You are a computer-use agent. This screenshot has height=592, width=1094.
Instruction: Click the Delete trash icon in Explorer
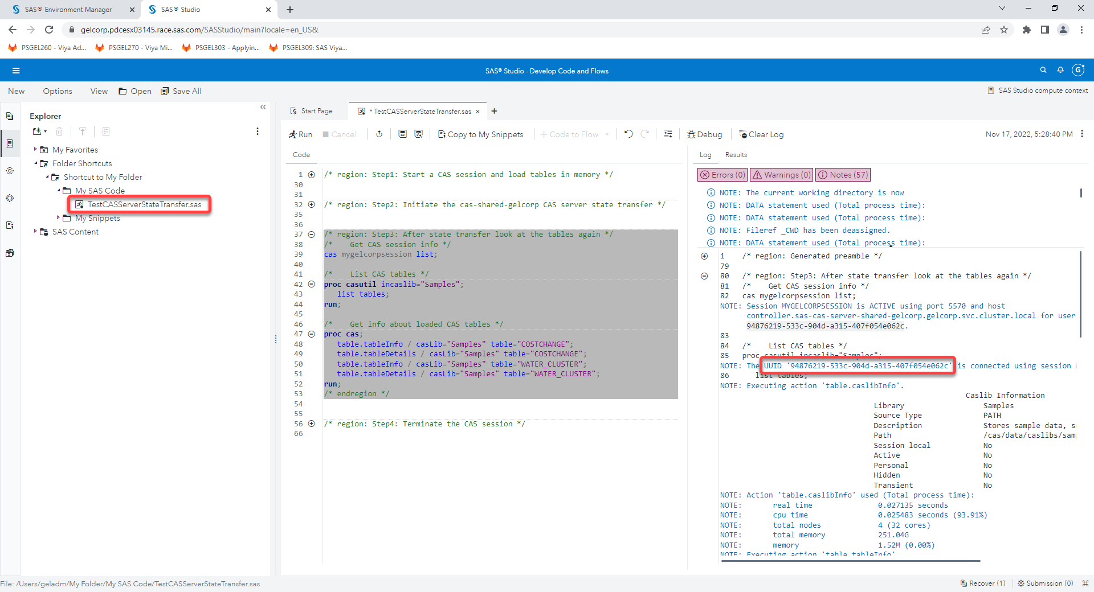[x=59, y=131]
